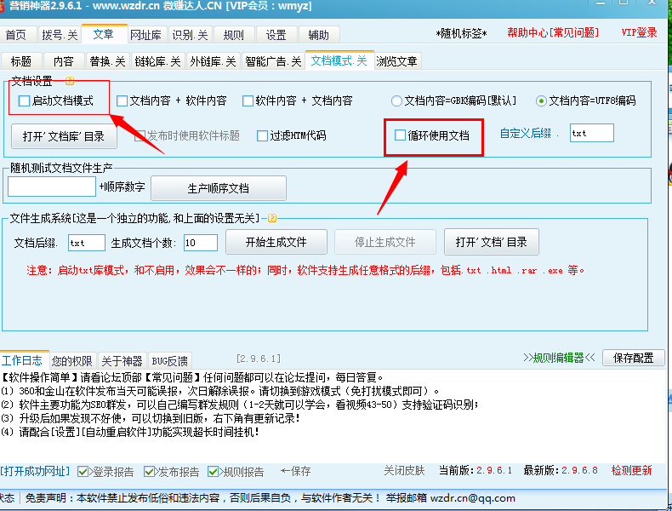The image size is (672, 511).
Task: Click the 自定义后缀 link
Action: 526,134
